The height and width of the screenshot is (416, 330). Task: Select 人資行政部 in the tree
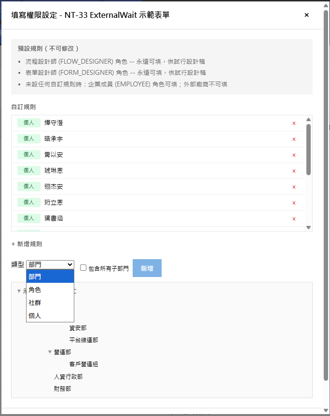pos(69,376)
